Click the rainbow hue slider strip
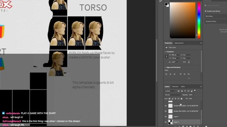Image resolution: width=227 pixels, height=127 pixels. click(x=199, y=20)
